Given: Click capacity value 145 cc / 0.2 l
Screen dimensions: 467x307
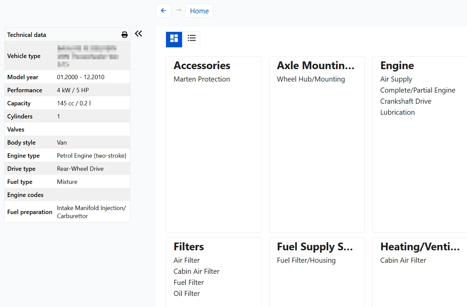Looking at the screenshot, I should pyautogui.click(x=74, y=103).
